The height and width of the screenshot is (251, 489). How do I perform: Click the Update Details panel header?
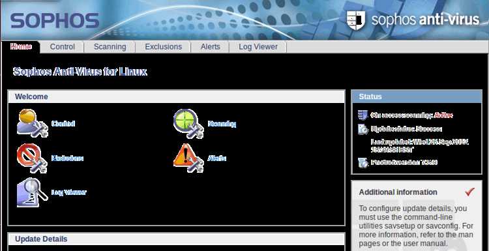point(177,239)
